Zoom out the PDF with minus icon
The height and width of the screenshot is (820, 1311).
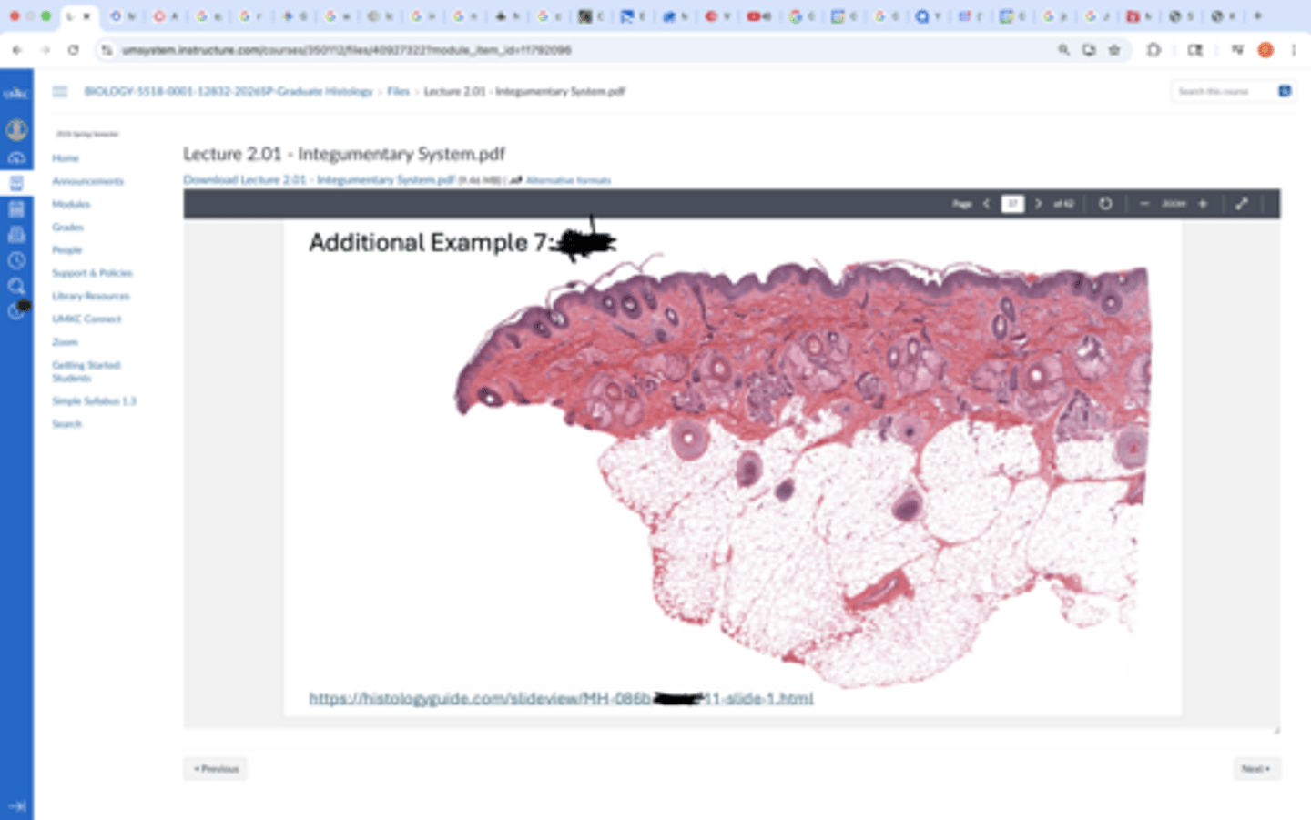[1144, 204]
